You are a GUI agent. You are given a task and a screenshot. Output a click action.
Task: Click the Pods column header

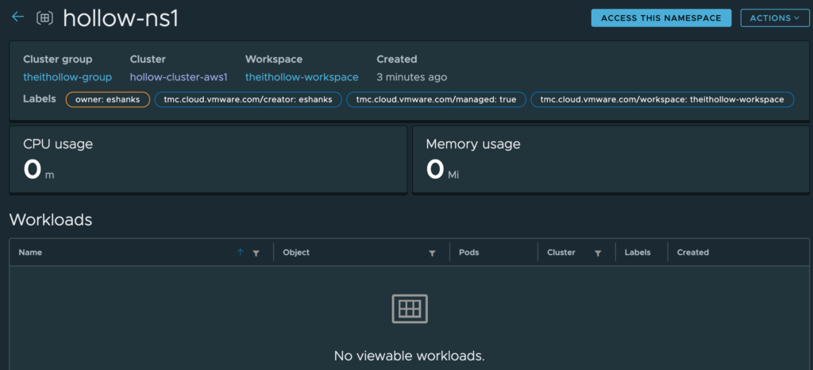click(469, 252)
